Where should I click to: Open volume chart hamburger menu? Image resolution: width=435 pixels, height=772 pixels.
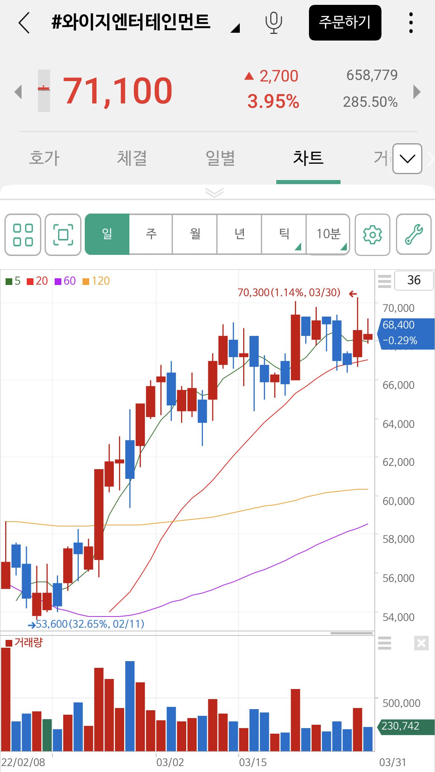coord(384,643)
